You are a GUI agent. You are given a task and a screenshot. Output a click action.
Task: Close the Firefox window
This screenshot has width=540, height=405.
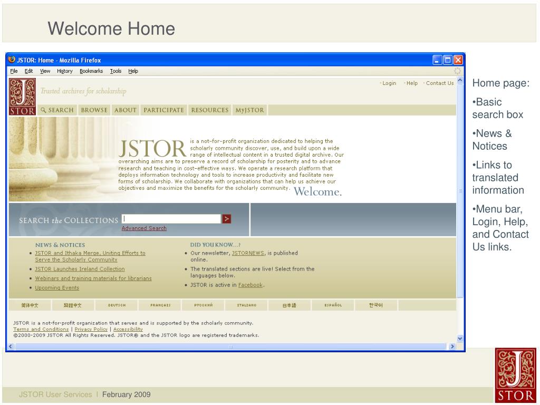pyautogui.click(x=458, y=60)
